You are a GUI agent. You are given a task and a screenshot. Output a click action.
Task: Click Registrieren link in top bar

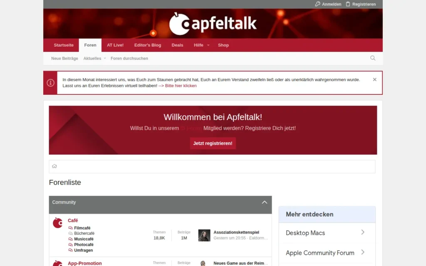click(364, 4)
